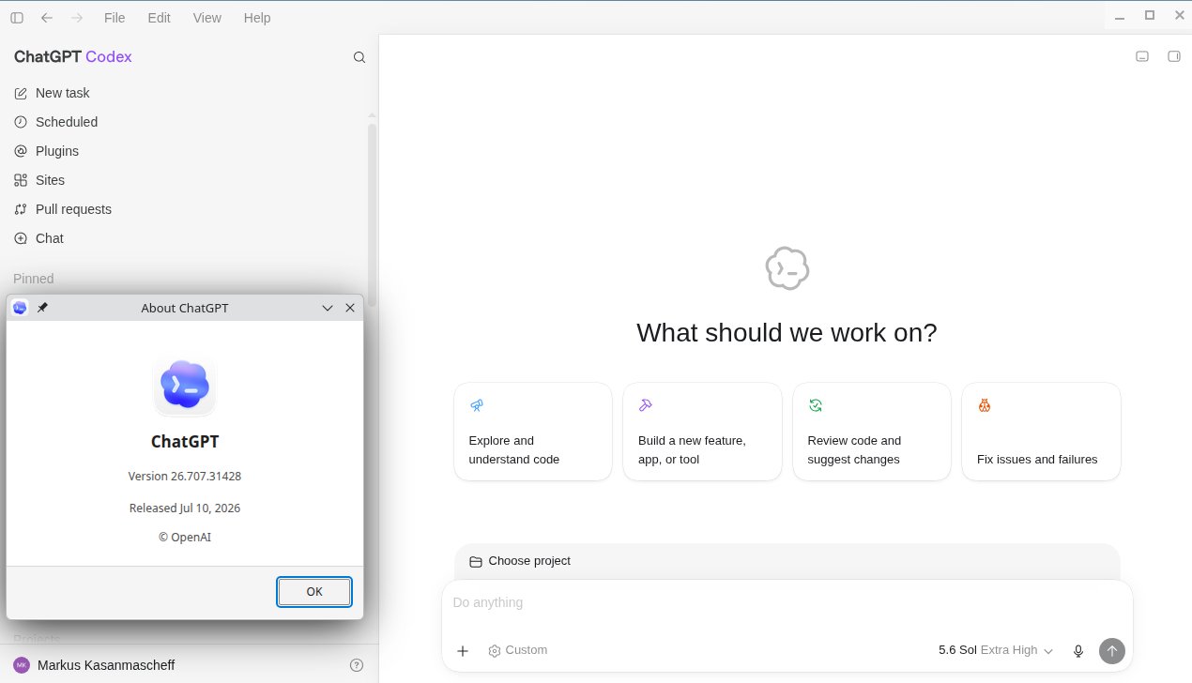The height and width of the screenshot is (683, 1192).
Task: Click the plus attach icon
Action: coord(463,651)
